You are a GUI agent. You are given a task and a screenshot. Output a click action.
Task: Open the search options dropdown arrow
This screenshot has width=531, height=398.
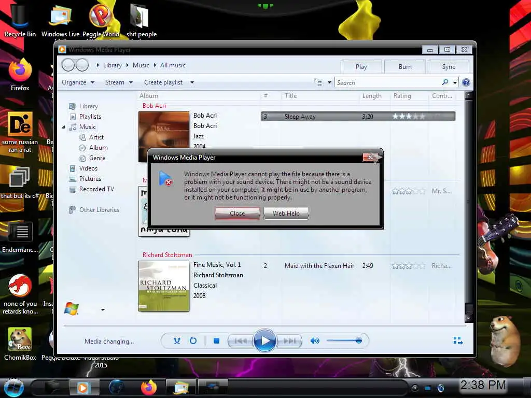pyautogui.click(x=455, y=82)
